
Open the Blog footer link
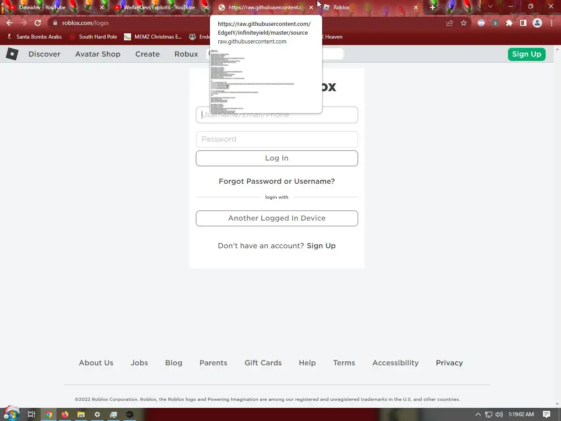[174, 363]
